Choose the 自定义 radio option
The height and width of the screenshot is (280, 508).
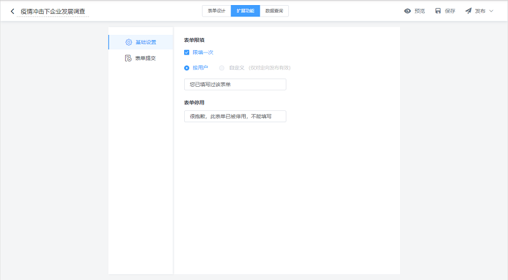(x=222, y=67)
